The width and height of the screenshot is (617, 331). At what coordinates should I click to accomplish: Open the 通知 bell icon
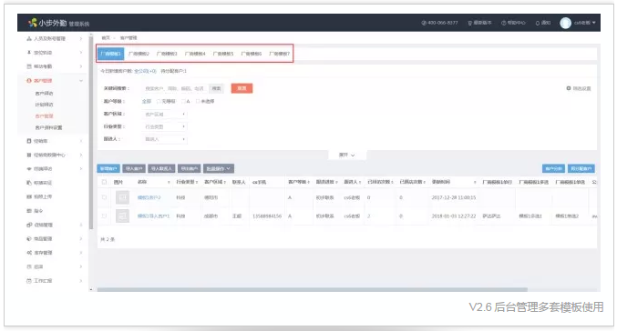click(538, 23)
